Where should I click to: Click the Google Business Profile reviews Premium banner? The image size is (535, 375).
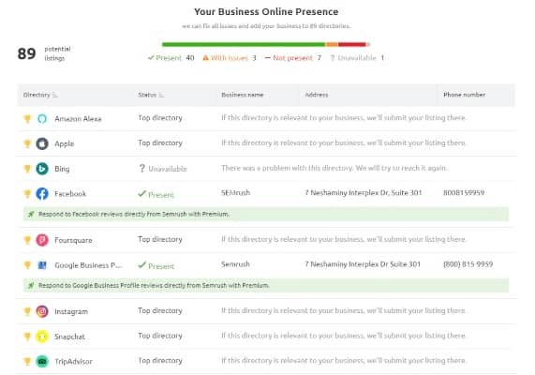(266, 286)
